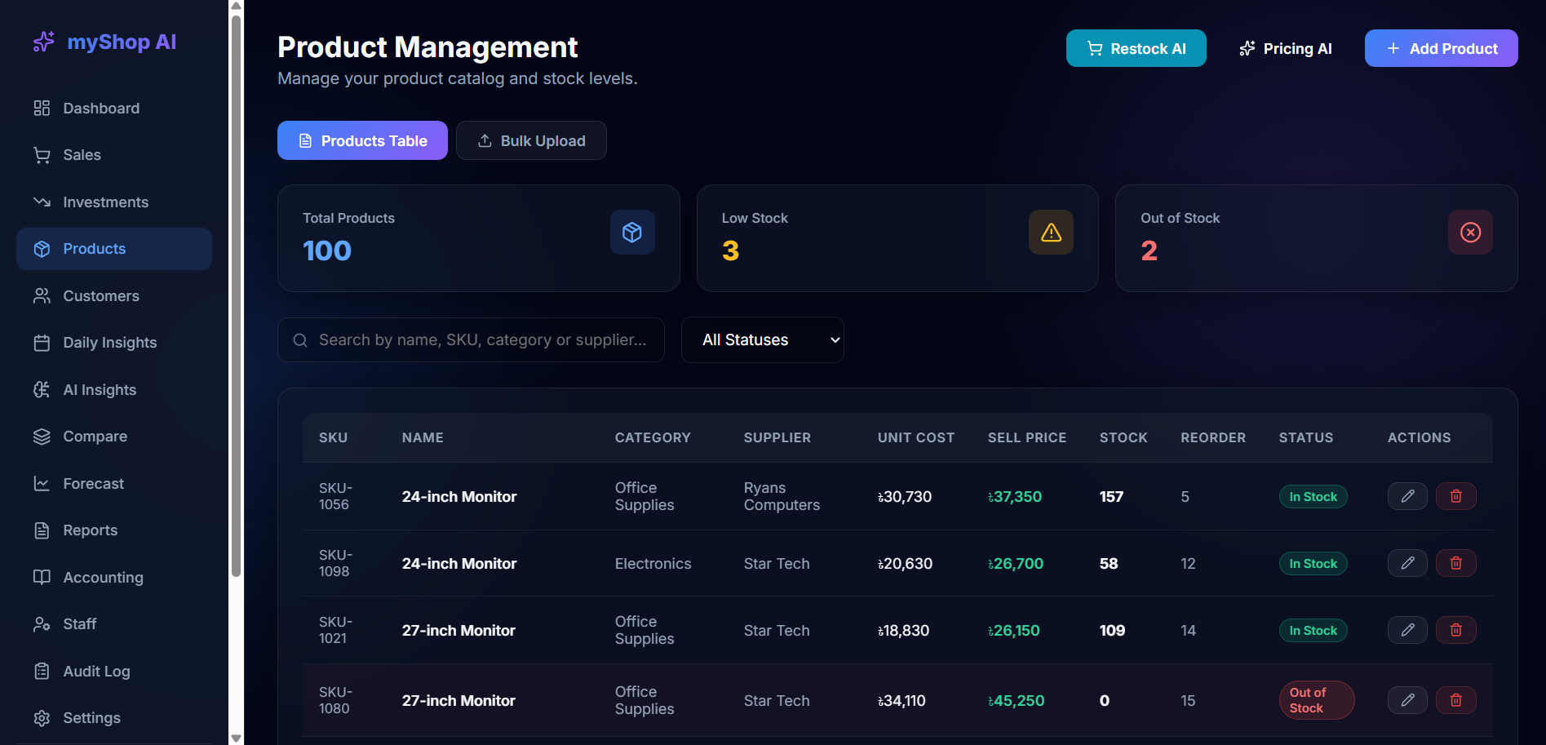Image resolution: width=1546 pixels, height=745 pixels.
Task: Click the myShop AI sparkle logo
Action: coord(43,42)
